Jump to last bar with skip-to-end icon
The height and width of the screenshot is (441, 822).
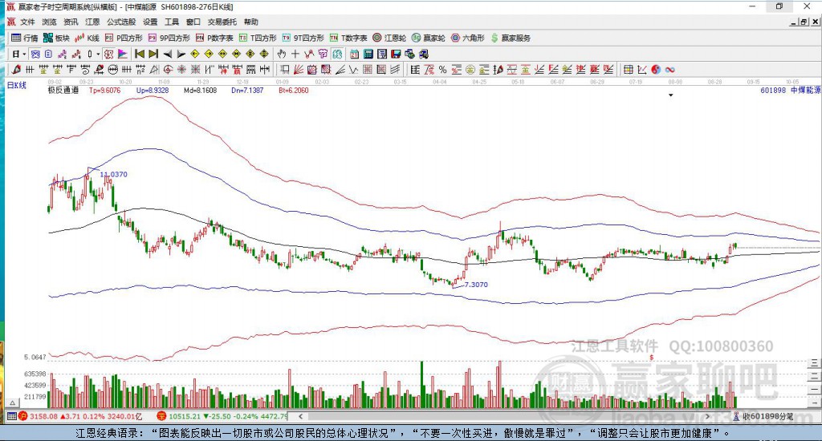click(153, 54)
